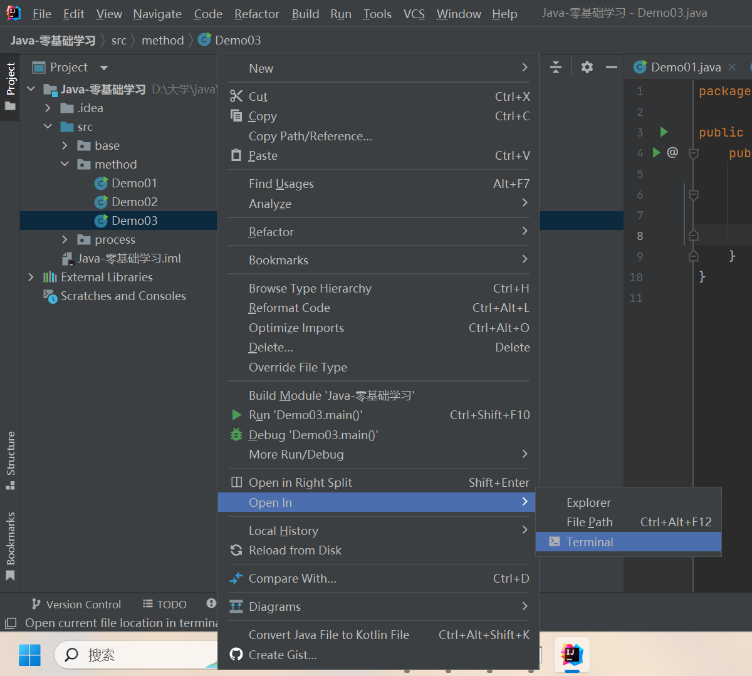The width and height of the screenshot is (752, 676).
Task: Open Version Control tool window
Action: (76, 604)
